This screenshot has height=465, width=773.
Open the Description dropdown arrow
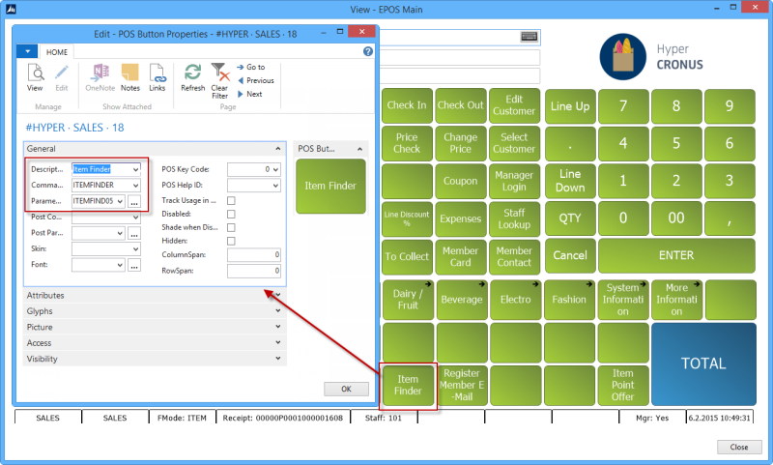pyautogui.click(x=135, y=169)
